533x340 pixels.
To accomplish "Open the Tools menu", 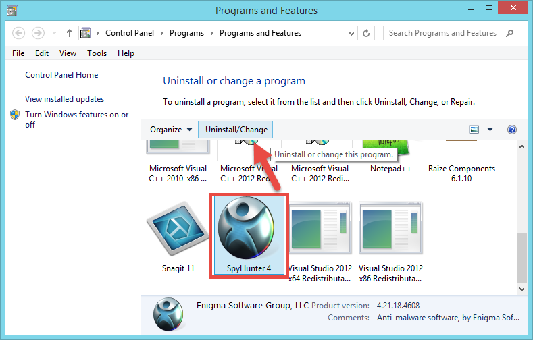I will pyautogui.click(x=97, y=53).
